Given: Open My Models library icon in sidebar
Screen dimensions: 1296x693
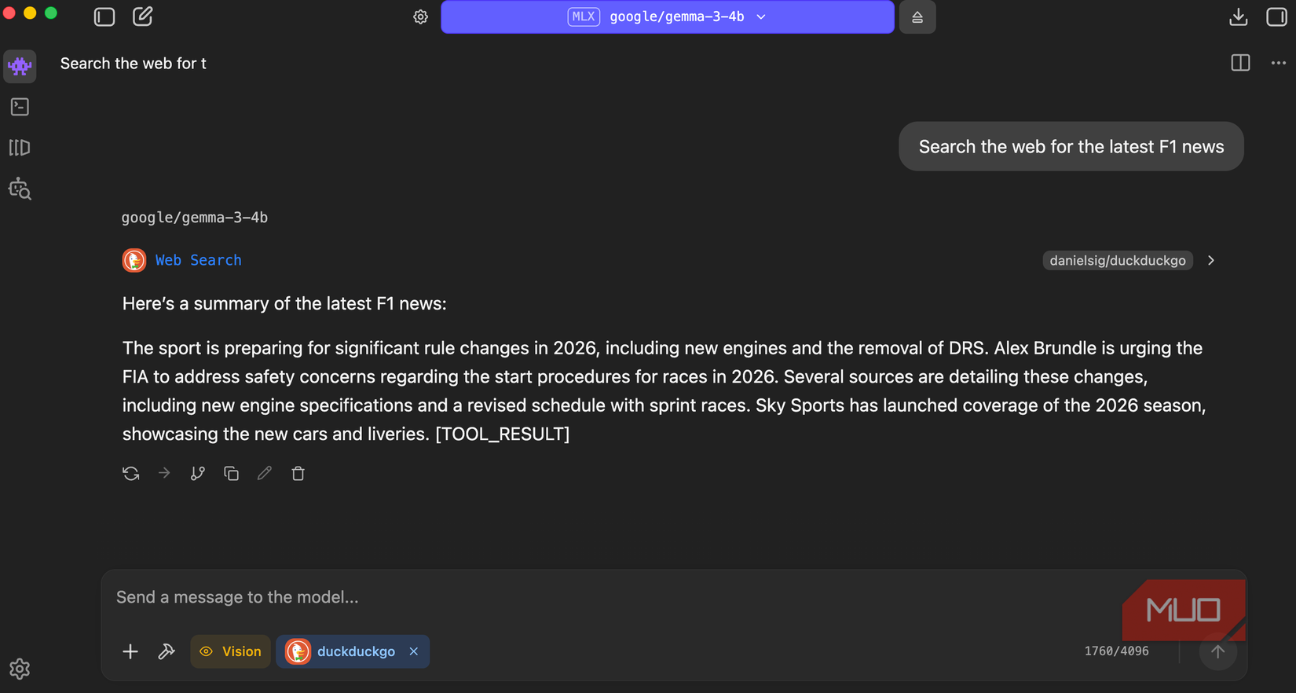Looking at the screenshot, I should 20,148.
